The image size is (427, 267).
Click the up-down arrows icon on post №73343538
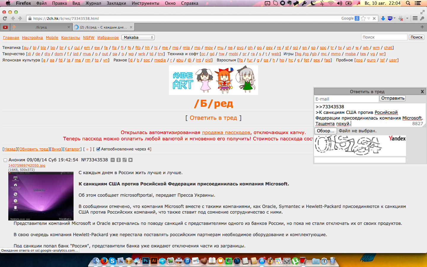pyautogui.click(x=119, y=160)
